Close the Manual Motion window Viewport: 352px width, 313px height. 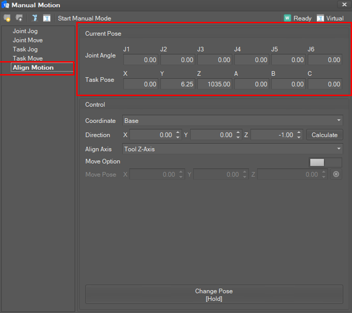344,4
